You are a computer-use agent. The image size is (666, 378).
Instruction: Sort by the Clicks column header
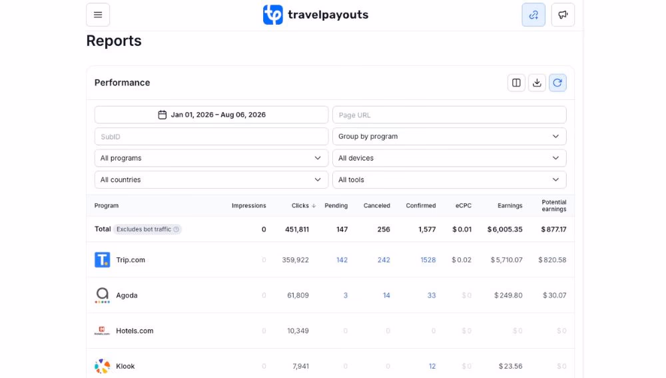click(x=300, y=206)
